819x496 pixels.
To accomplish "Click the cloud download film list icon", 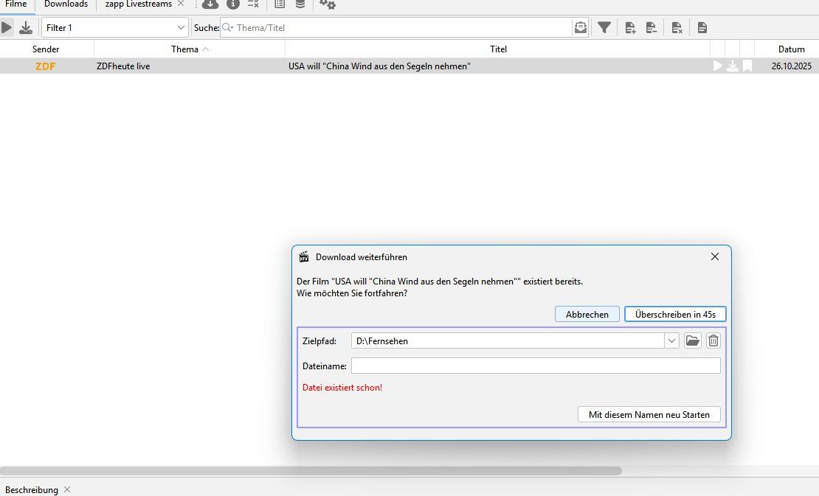I will click(210, 4).
